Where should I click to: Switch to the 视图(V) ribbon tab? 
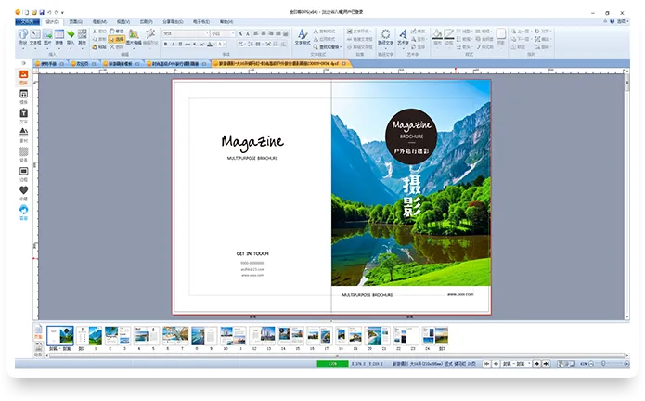(x=123, y=20)
